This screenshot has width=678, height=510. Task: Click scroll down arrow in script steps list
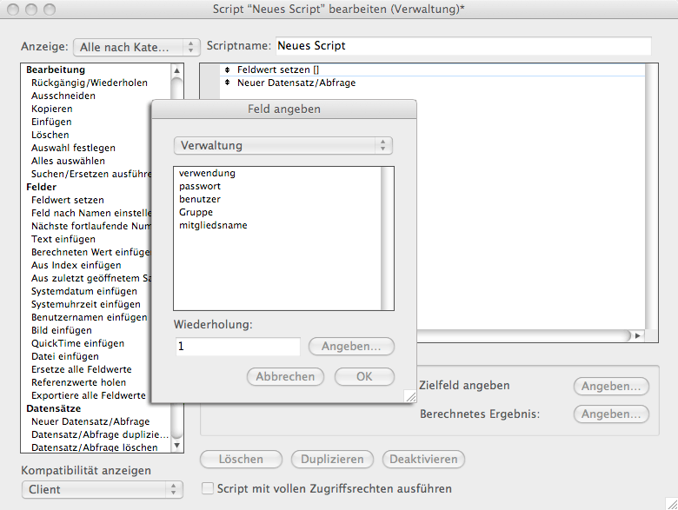(x=177, y=446)
